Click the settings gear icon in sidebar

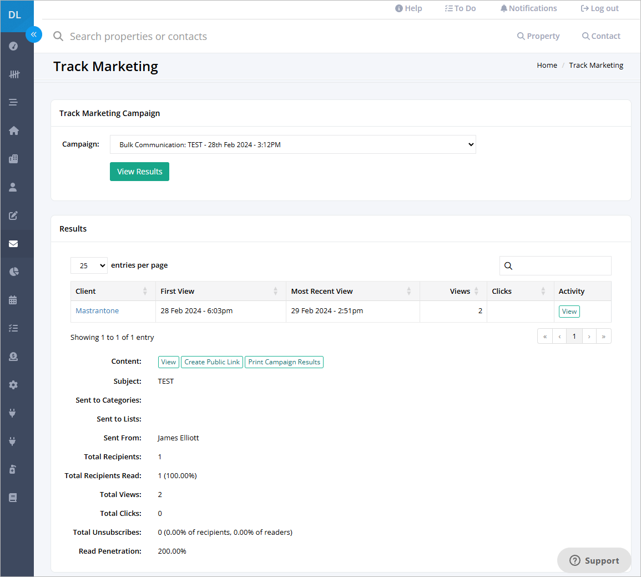tap(13, 385)
